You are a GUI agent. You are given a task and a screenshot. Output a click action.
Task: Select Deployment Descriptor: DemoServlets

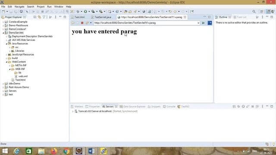click(x=32, y=36)
